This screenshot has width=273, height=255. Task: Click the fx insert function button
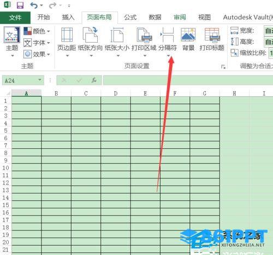[94, 80]
